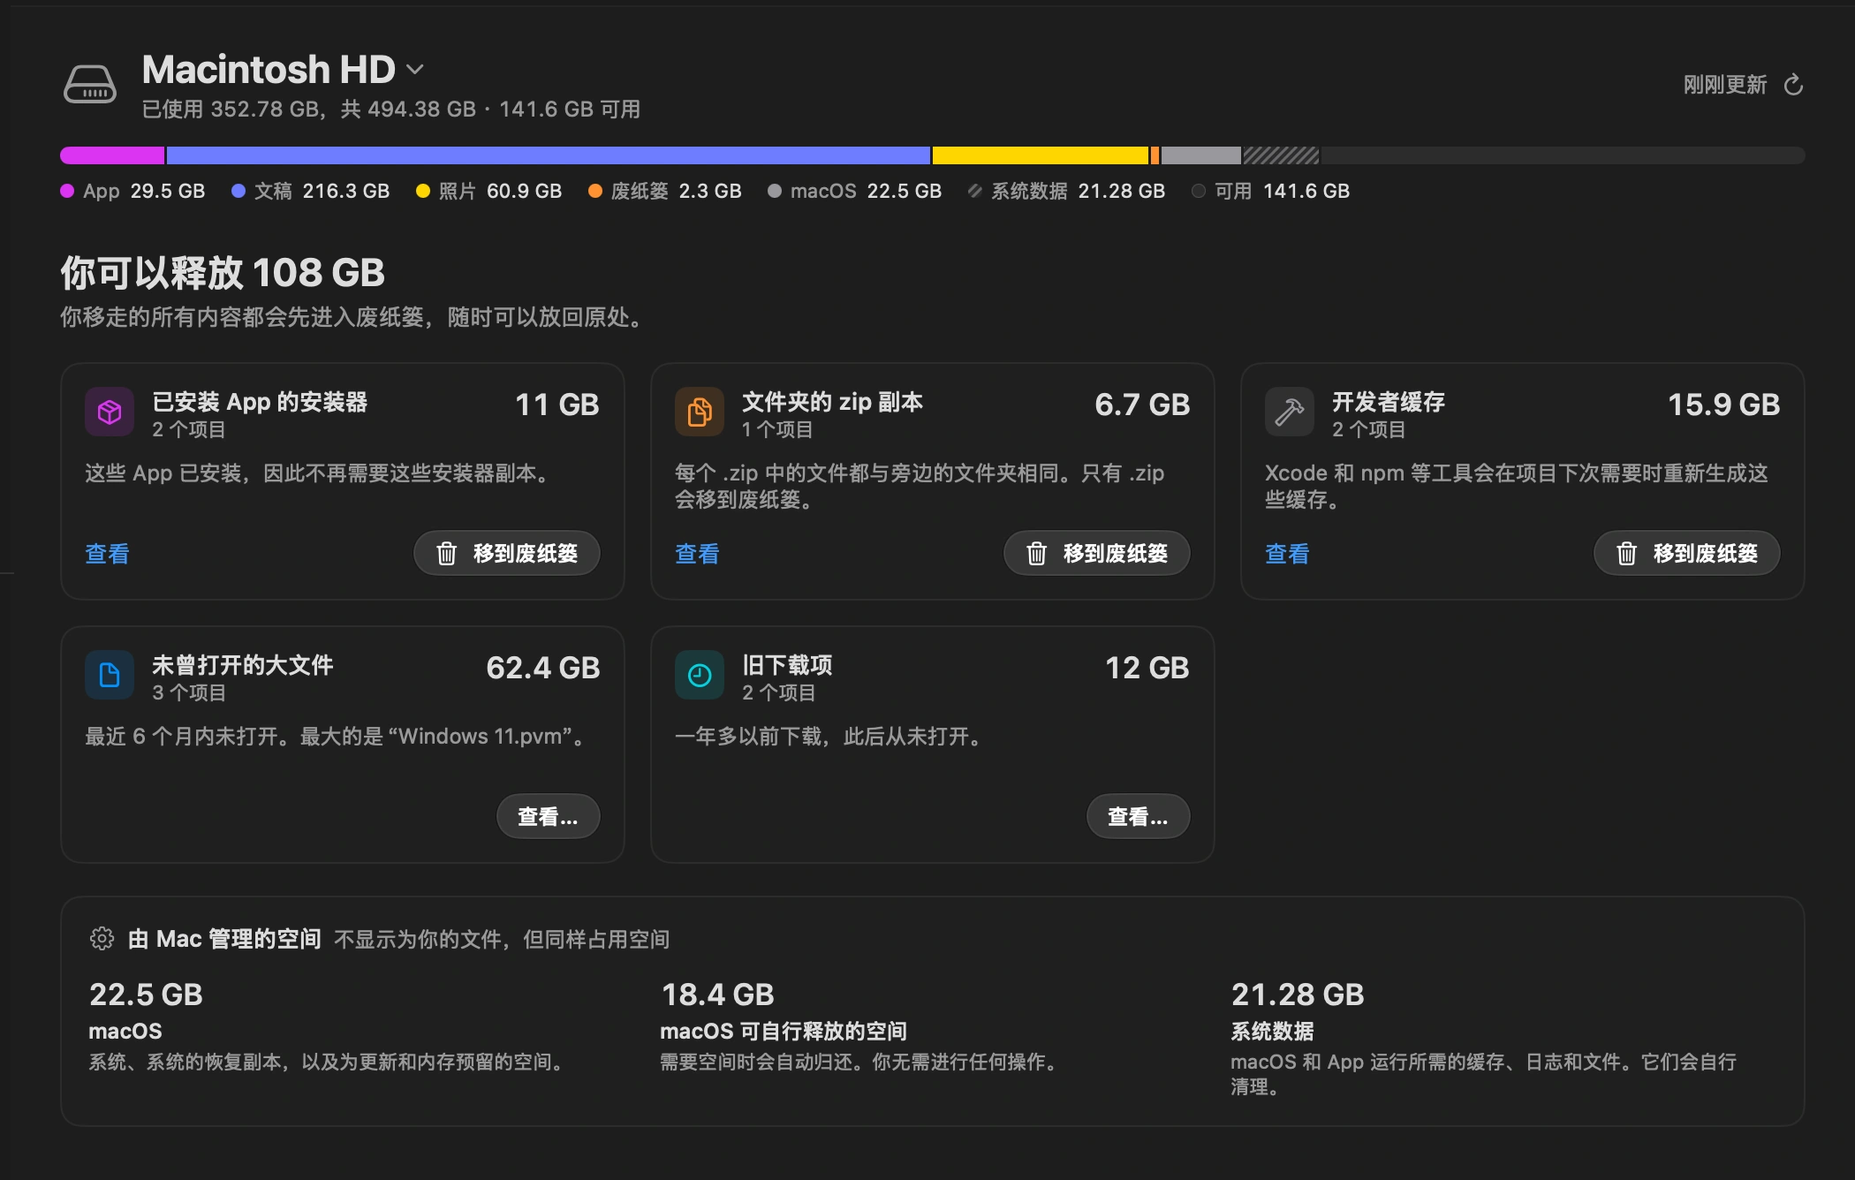
Task: Click the macOS 22.5 GB legend entry
Action: (x=855, y=191)
